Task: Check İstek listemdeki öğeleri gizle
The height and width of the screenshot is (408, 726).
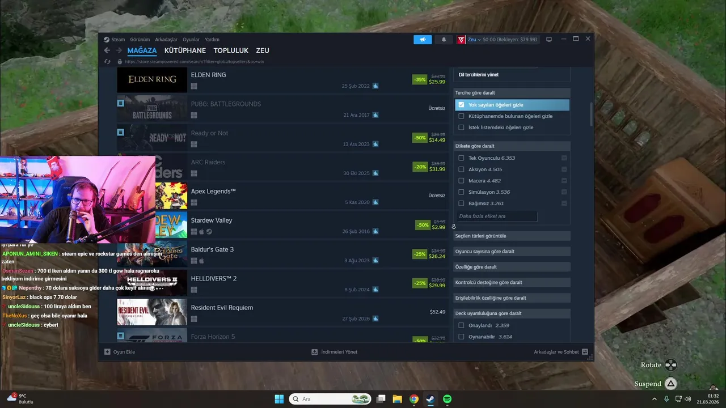Action: click(x=461, y=127)
